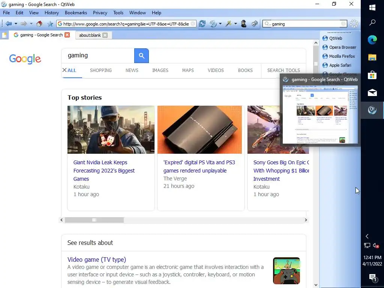Click the new tab icon
This screenshot has height=288, width=384.
pos(4,35)
